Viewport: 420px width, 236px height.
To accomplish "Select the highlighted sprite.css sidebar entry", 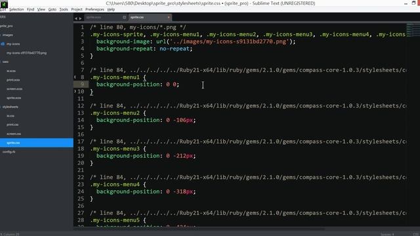I will (37, 143).
